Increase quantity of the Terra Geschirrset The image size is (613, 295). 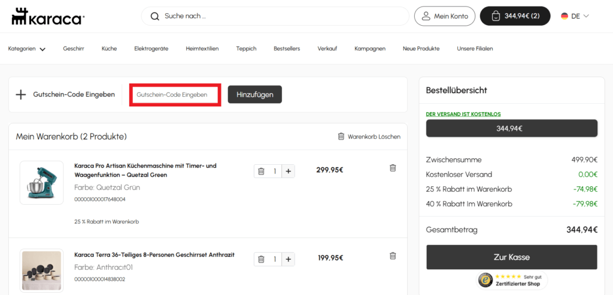click(288, 259)
